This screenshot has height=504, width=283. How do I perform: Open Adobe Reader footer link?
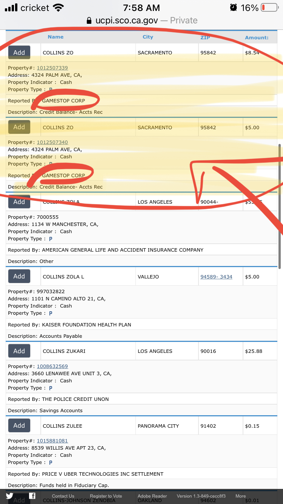pos(152,496)
